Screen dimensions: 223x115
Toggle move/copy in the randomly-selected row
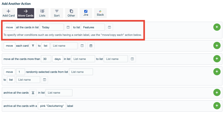point(9,72)
